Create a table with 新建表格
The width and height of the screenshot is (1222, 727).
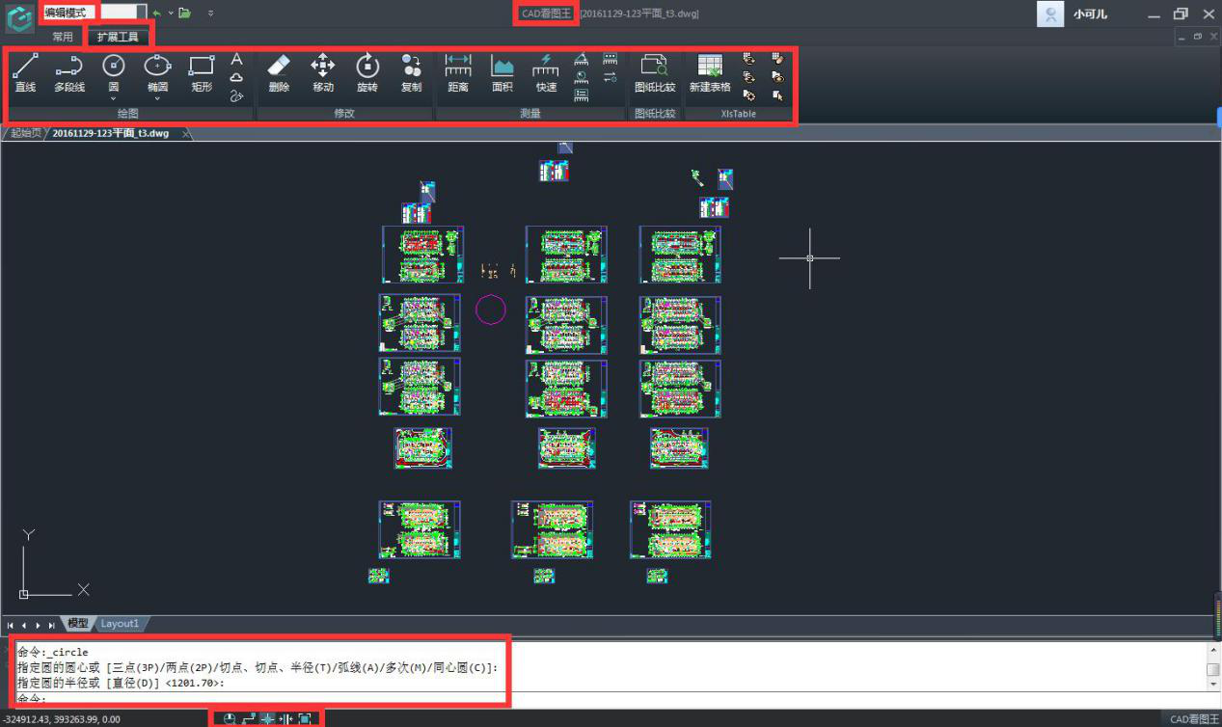709,73
